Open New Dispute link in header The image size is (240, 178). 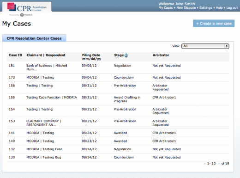point(186,8)
